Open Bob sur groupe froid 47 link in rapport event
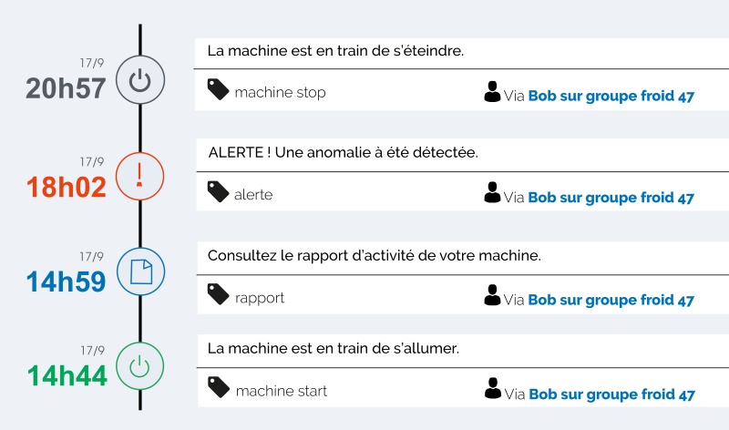 611,300
